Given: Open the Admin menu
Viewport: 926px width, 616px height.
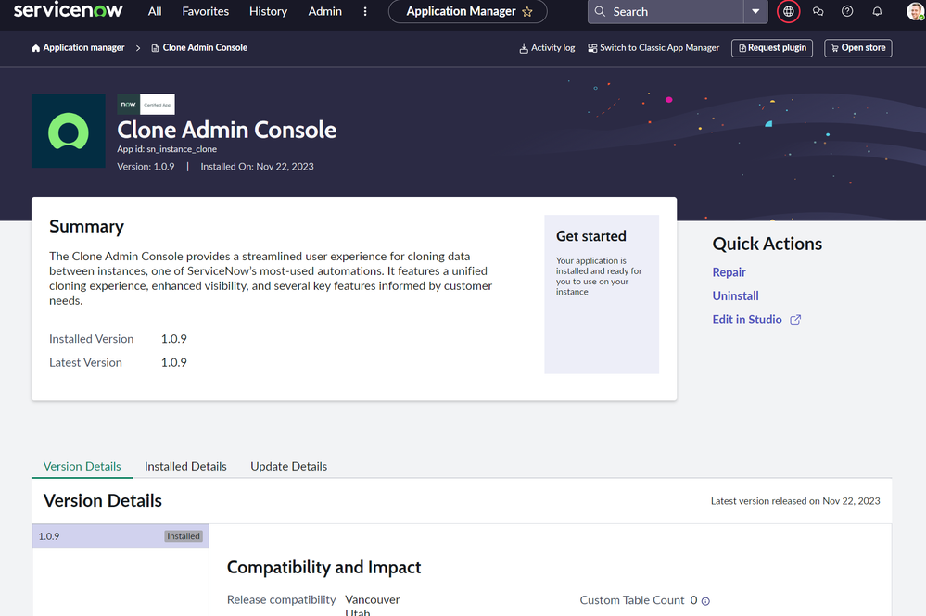Looking at the screenshot, I should [x=324, y=11].
